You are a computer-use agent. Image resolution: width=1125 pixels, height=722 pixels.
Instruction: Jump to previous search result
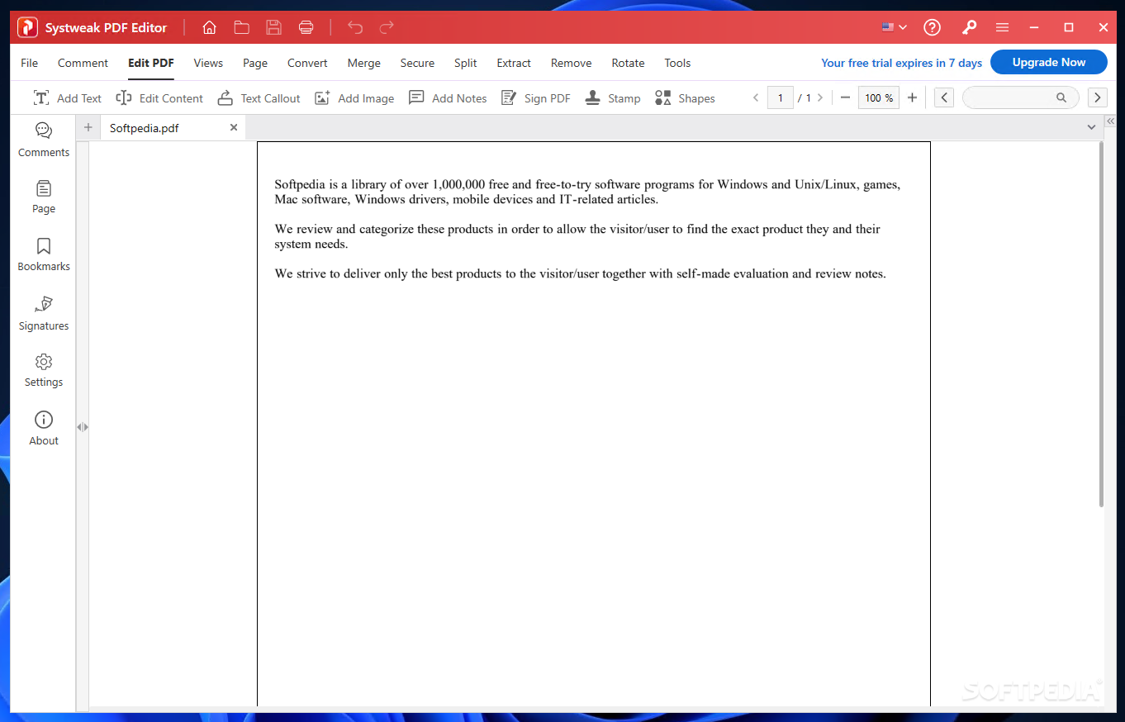pos(944,98)
